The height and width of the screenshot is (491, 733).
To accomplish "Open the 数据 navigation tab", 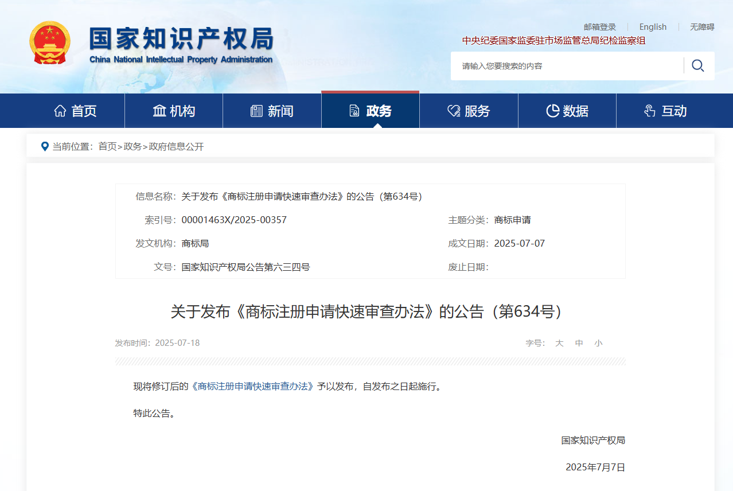I will point(567,111).
